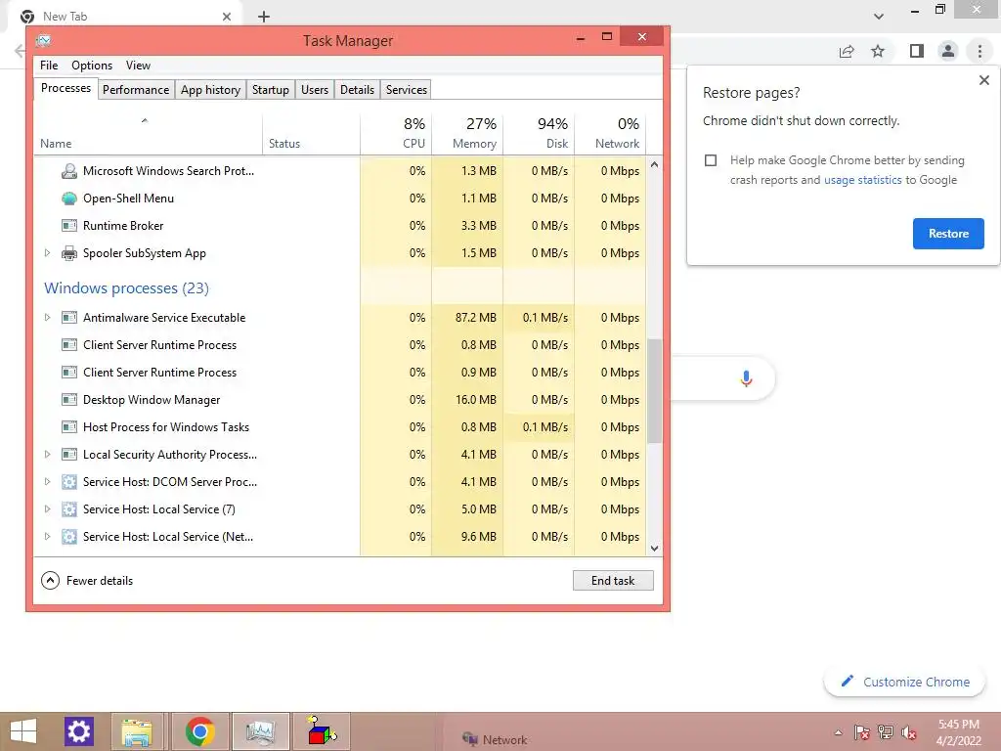Switch to the Startup tab

point(271,90)
